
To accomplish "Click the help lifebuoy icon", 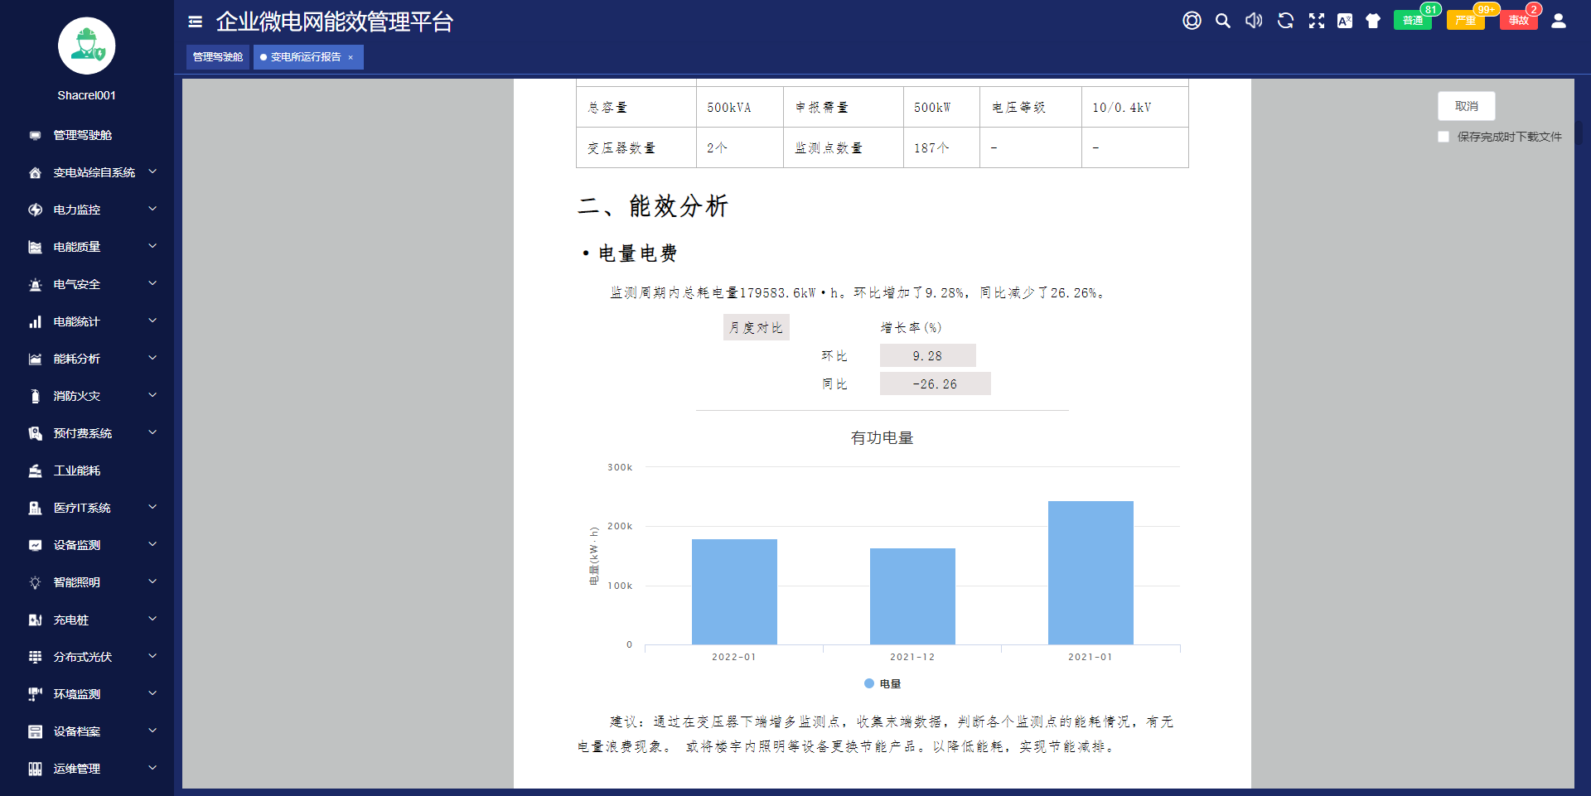I will coord(1192,21).
